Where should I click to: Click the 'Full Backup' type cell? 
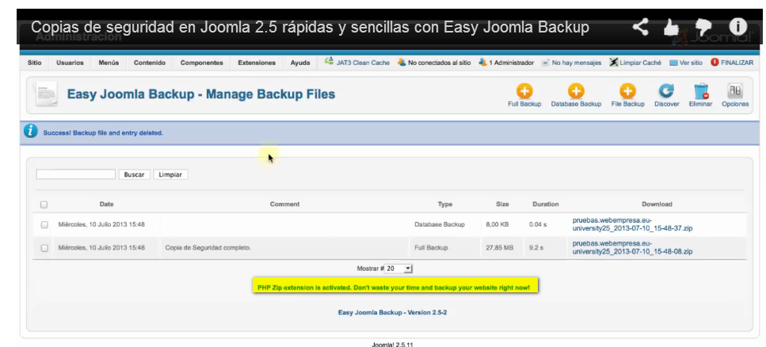[431, 248]
